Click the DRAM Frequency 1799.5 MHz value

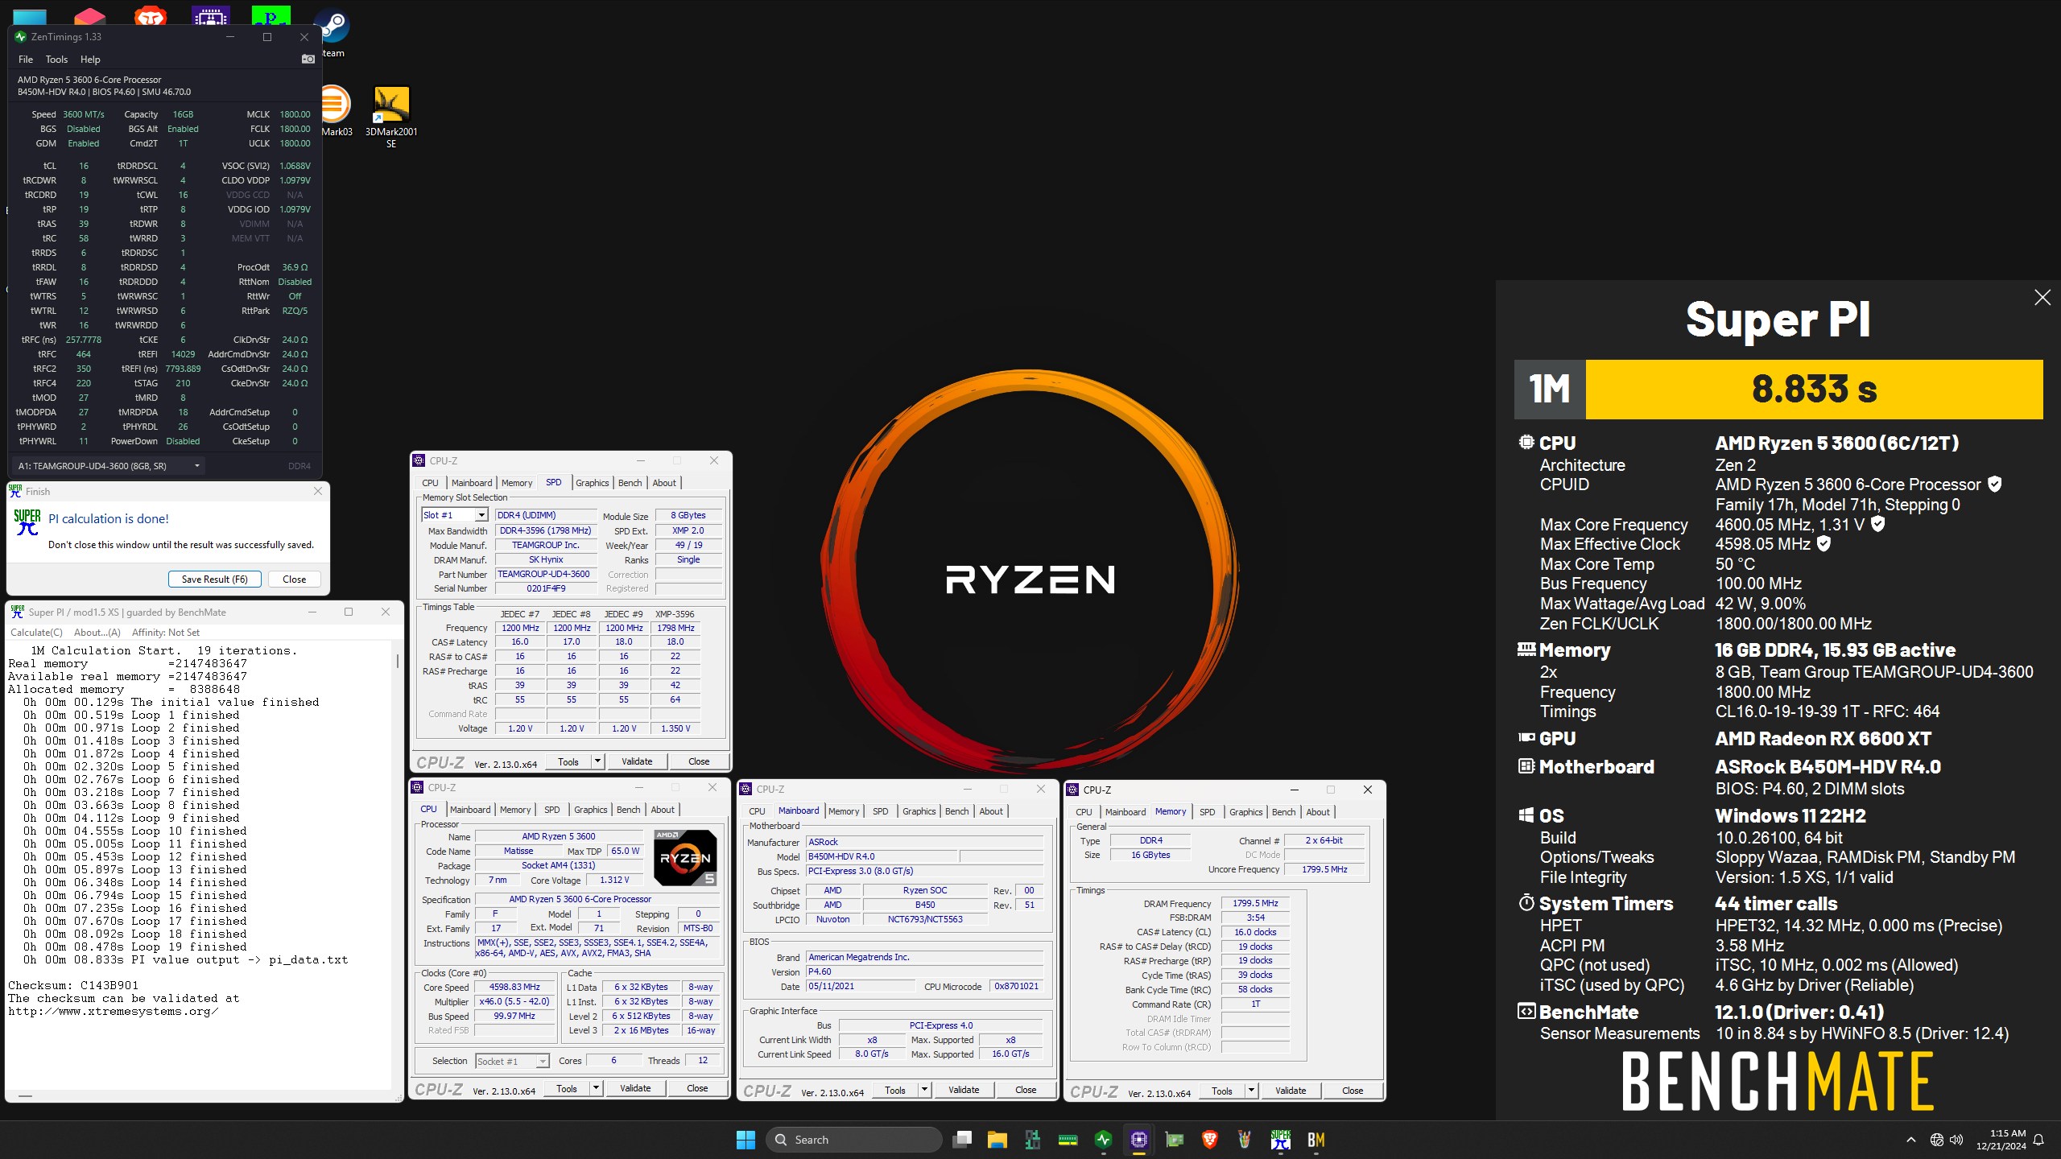tap(1255, 904)
